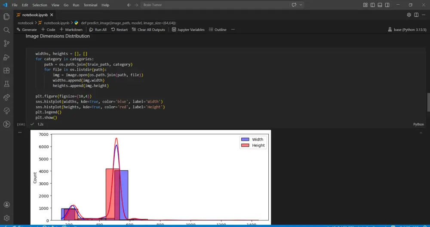Select the notebook.ipynb tab
430x227 pixels.
click(x=34, y=15)
